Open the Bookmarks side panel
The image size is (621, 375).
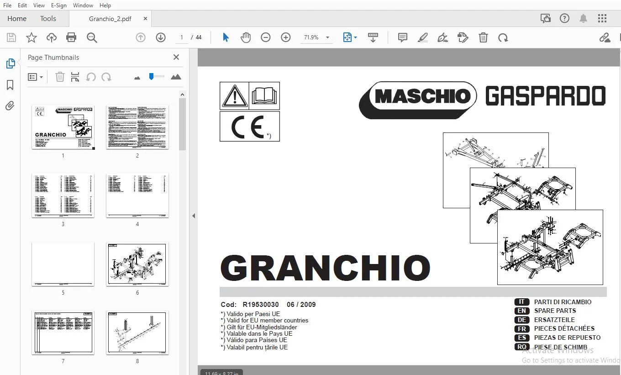[10, 85]
